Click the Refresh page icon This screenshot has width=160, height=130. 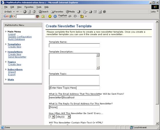coord(29,12)
